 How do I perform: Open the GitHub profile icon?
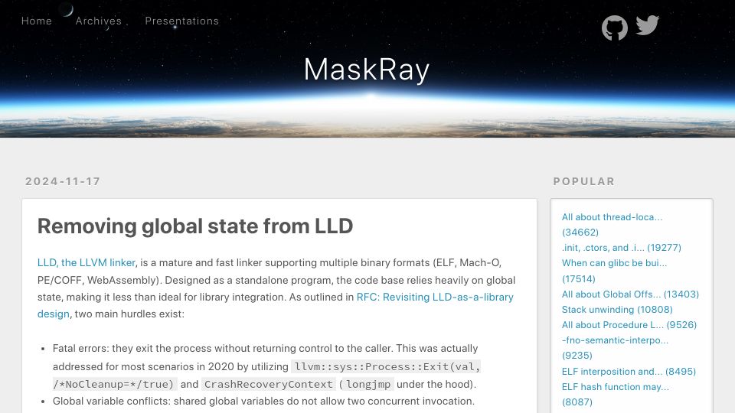[615, 28]
